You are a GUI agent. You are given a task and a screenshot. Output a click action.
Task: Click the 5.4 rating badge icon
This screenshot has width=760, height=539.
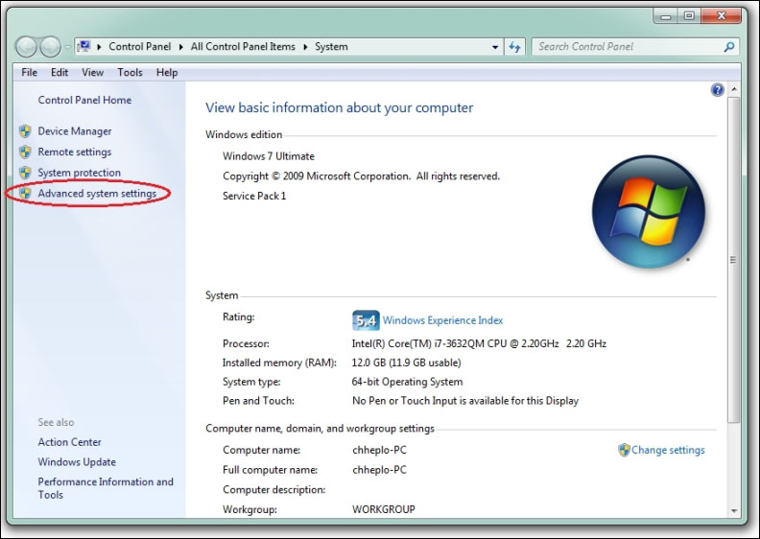[366, 320]
